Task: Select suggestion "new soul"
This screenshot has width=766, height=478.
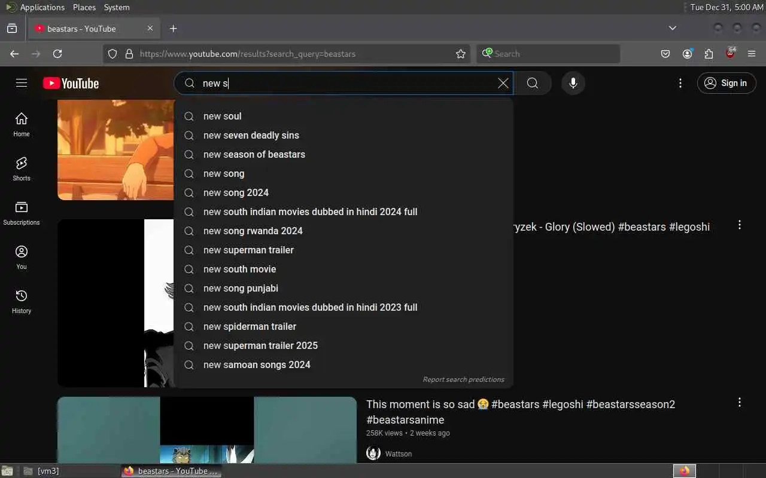Action: 344,116
